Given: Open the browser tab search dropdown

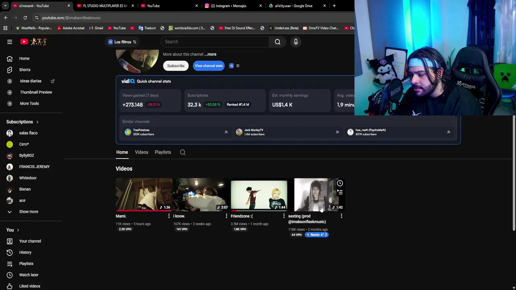Looking at the screenshot, I should [5, 6].
